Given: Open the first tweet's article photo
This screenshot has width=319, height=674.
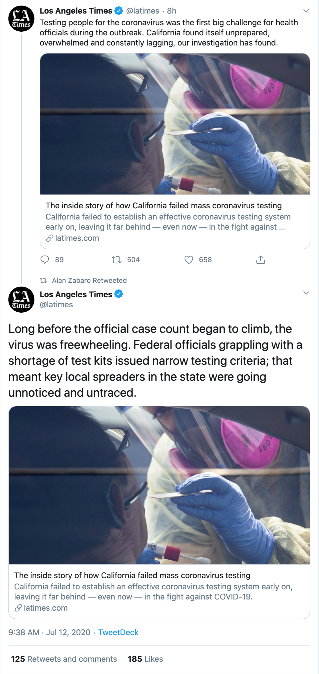Looking at the screenshot, I should tap(175, 124).
